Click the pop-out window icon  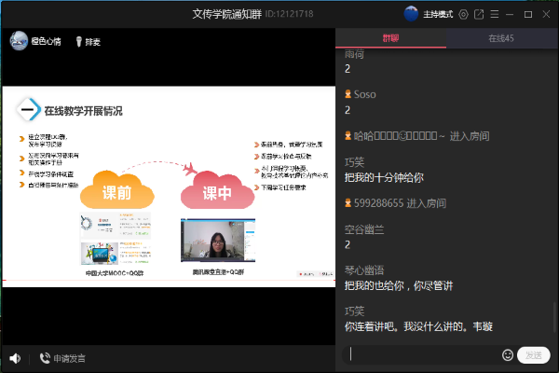click(479, 14)
